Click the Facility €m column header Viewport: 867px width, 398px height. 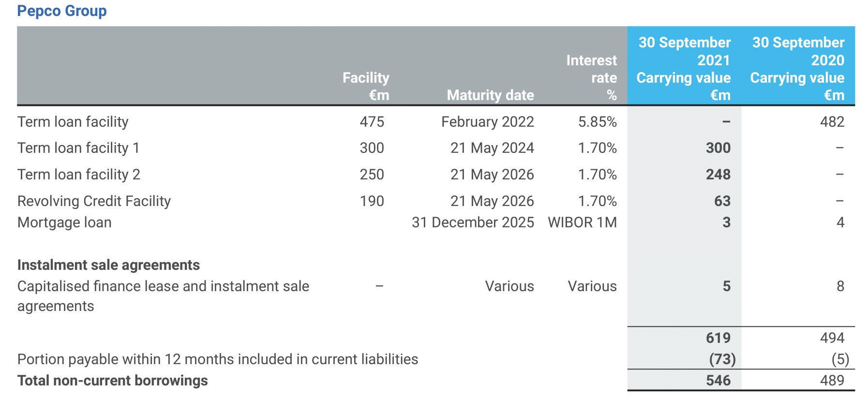pyautogui.click(x=366, y=86)
